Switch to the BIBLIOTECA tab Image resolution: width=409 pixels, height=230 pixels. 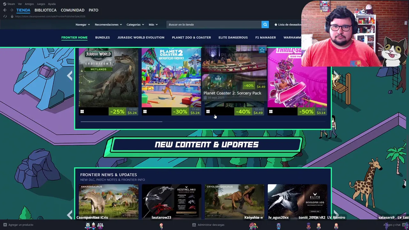(45, 10)
